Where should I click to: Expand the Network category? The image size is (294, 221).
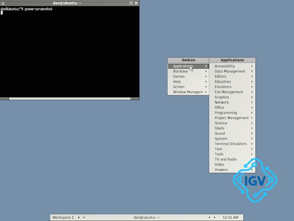232,102
